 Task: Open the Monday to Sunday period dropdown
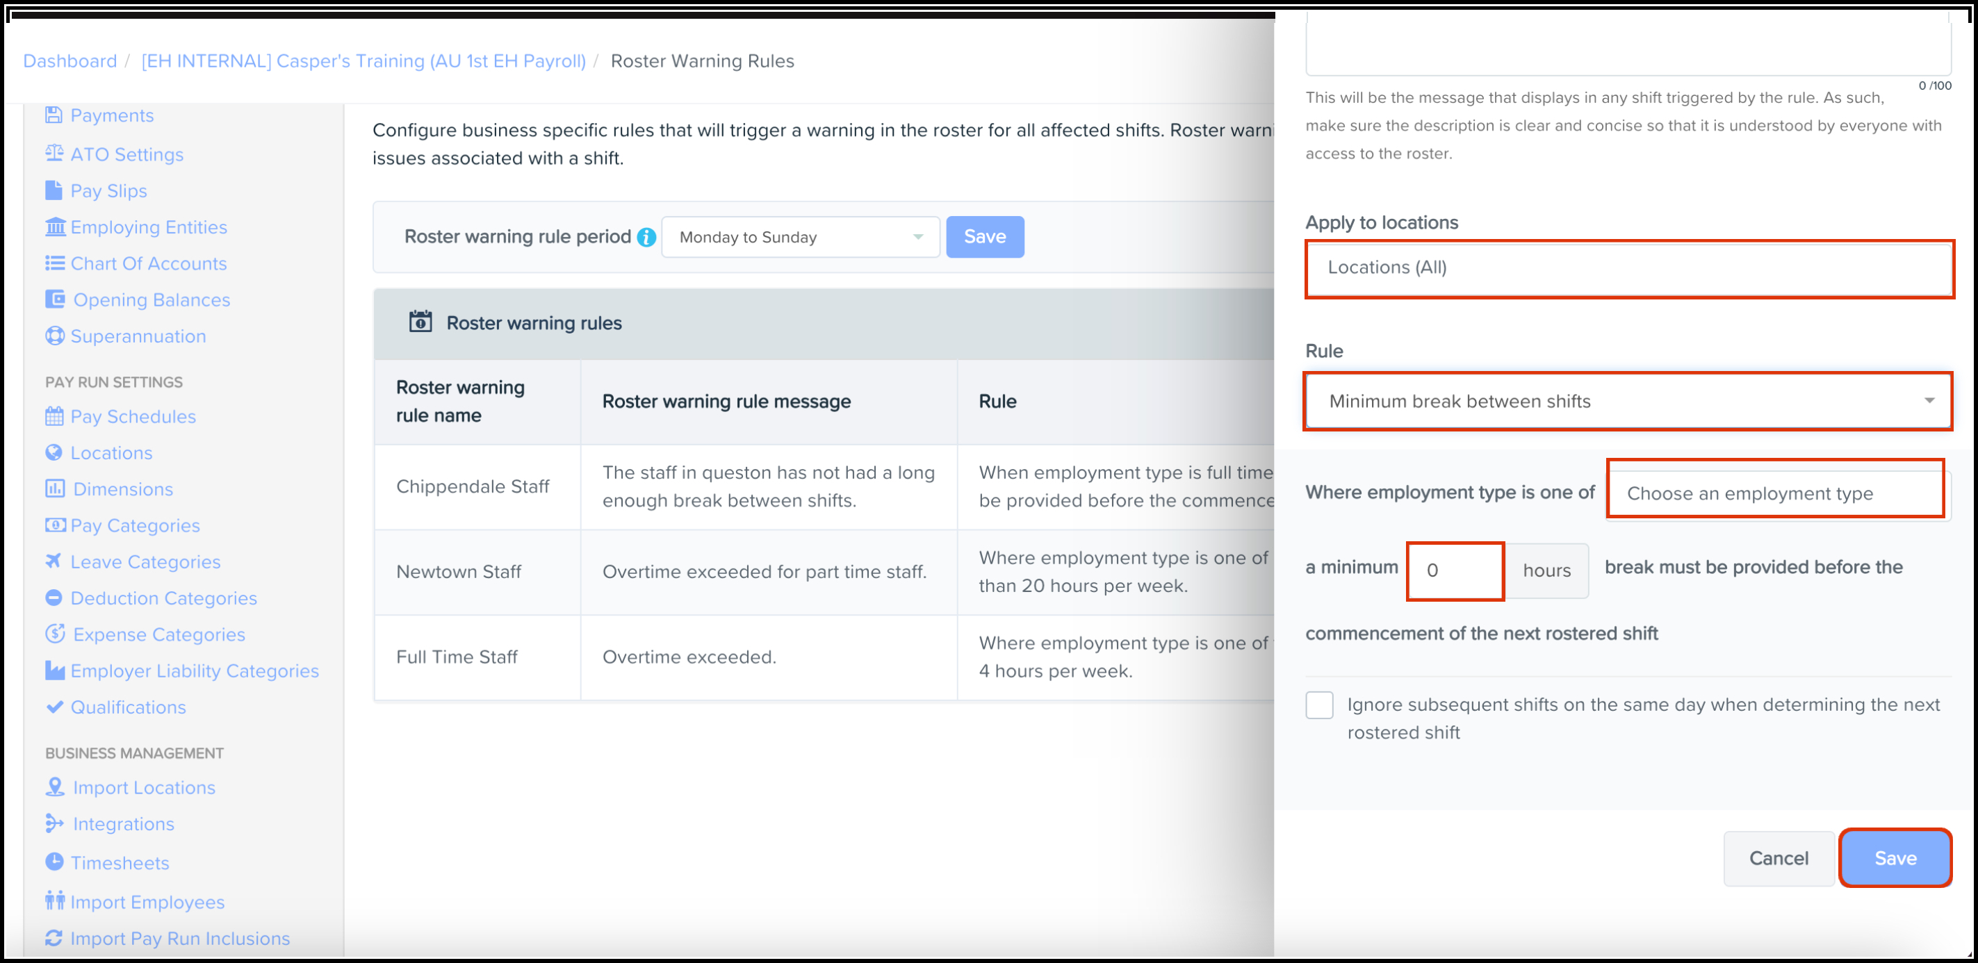pyautogui.click(x=799, y=237)
